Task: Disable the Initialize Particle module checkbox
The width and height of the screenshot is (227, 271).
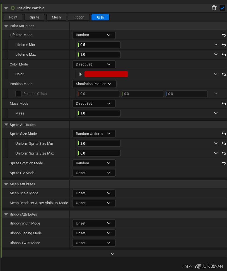Action: [222, 8]
